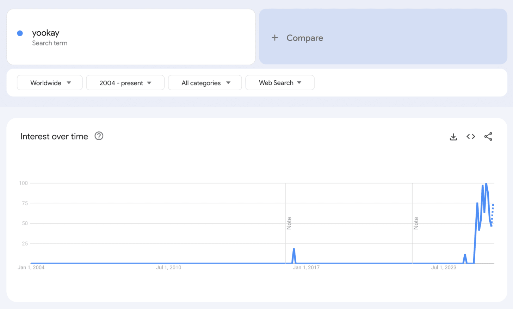Open help for Interest over time
The height and width of the screenshot is (309, 513).
click(99, 136)
